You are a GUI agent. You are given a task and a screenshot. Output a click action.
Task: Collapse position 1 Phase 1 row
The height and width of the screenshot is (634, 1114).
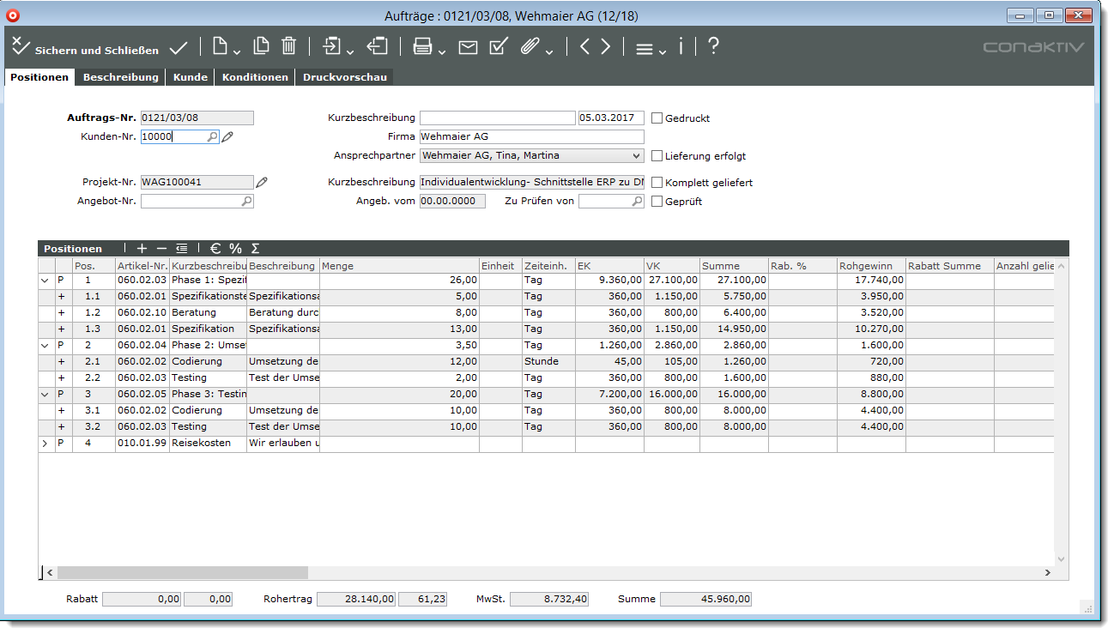pos(45,280)
